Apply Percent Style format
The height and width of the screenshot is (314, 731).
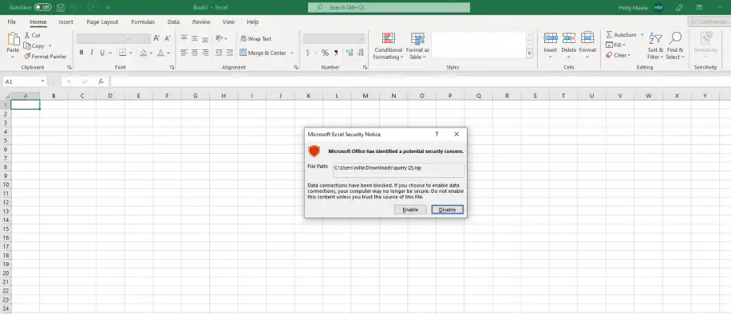(x=325, y=53)
